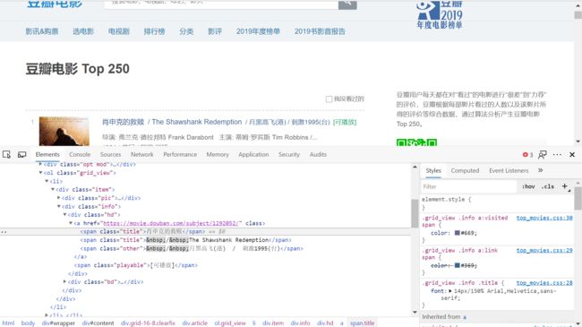The width and height of the screenshot is (582, 327).
Task: Open the Application tab
Action: click(253, 155)
